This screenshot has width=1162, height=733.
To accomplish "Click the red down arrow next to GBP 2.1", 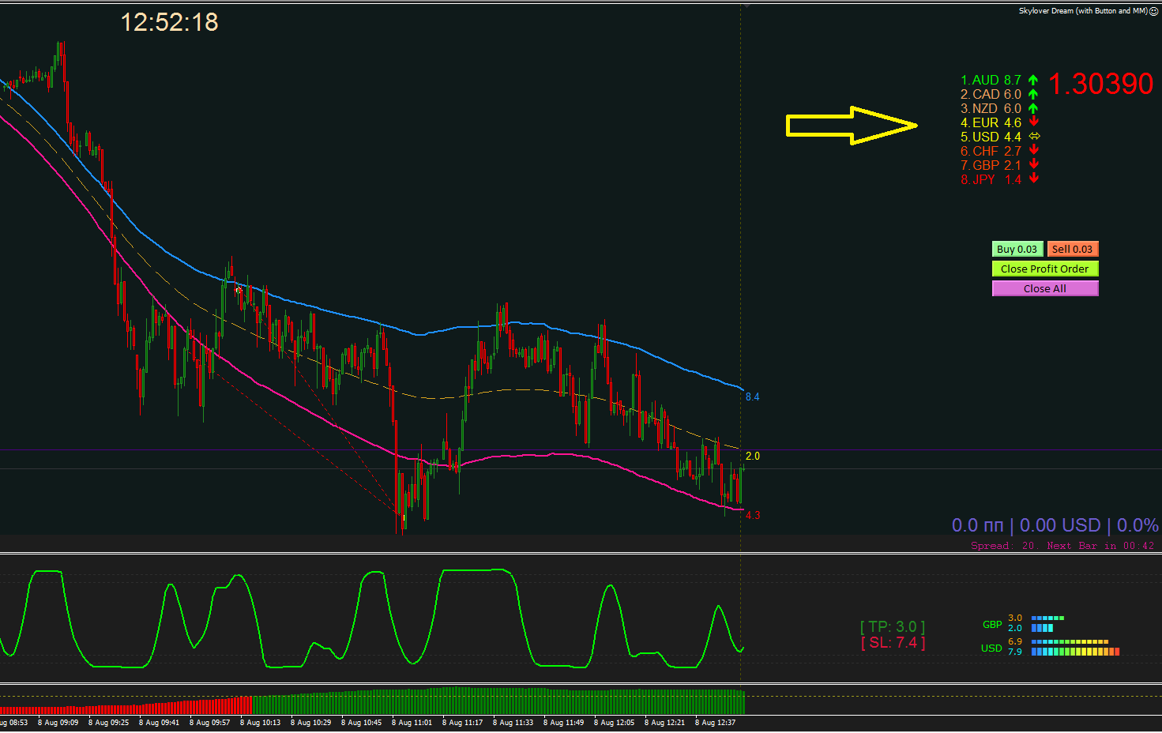I will pyautogui.click(x=1033, y=164).
